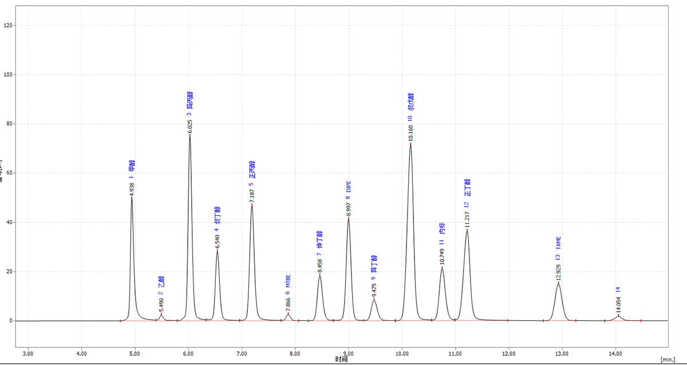Select the peak 10 apex at 10.160

410,143
